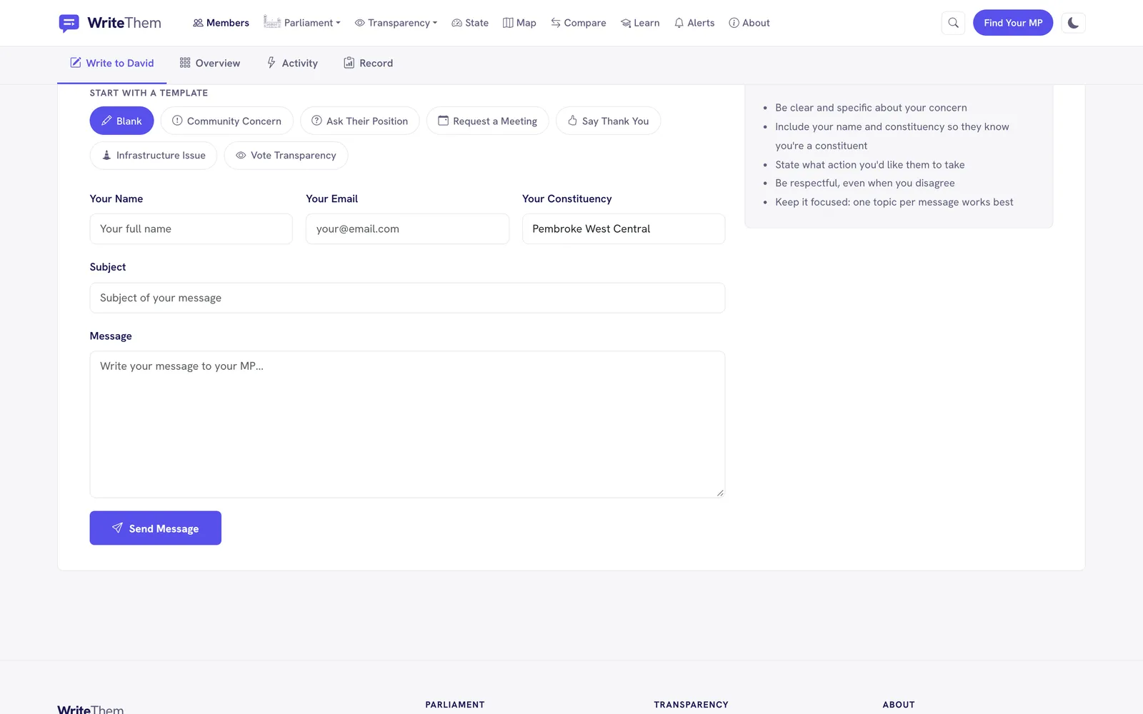Focus the Your Name input field
The image size is (1143, 714).
191,228
